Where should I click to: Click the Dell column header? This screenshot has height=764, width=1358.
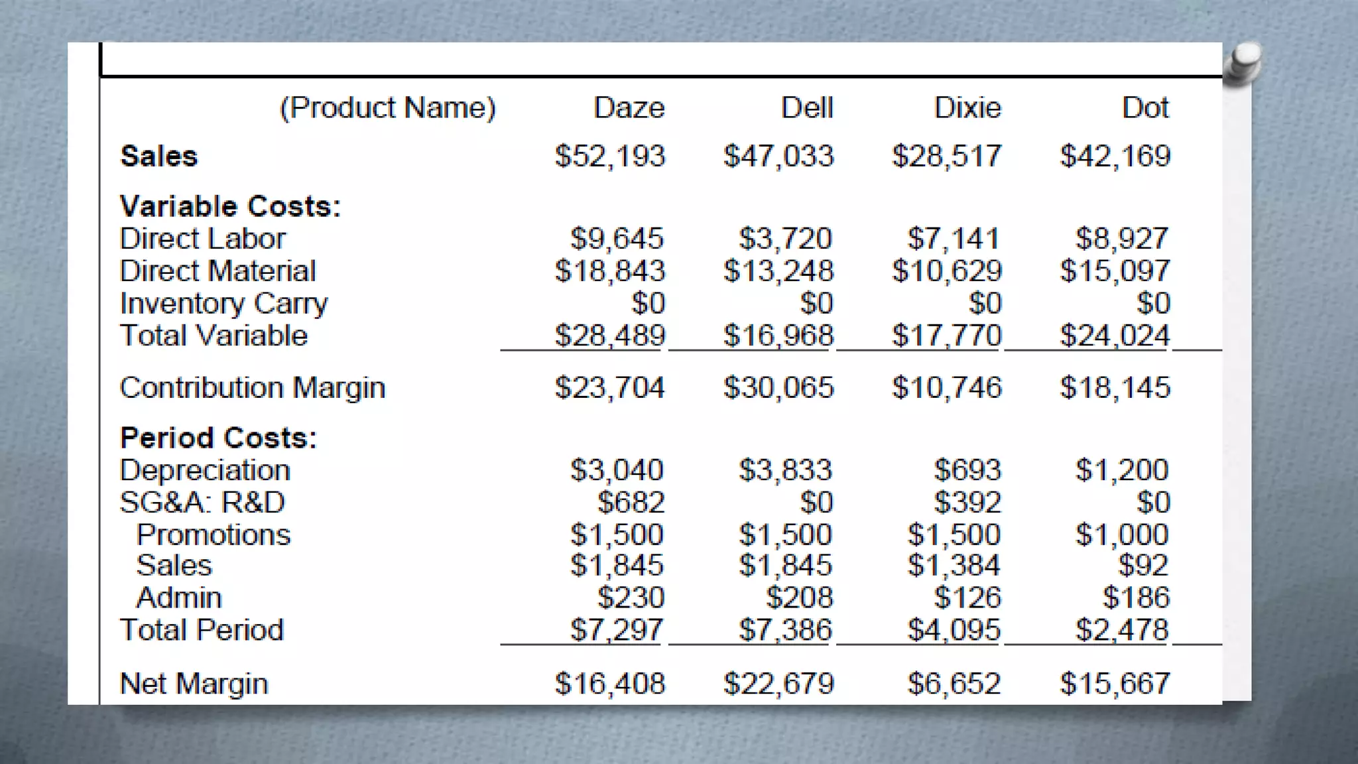click(x=806, y=107)
